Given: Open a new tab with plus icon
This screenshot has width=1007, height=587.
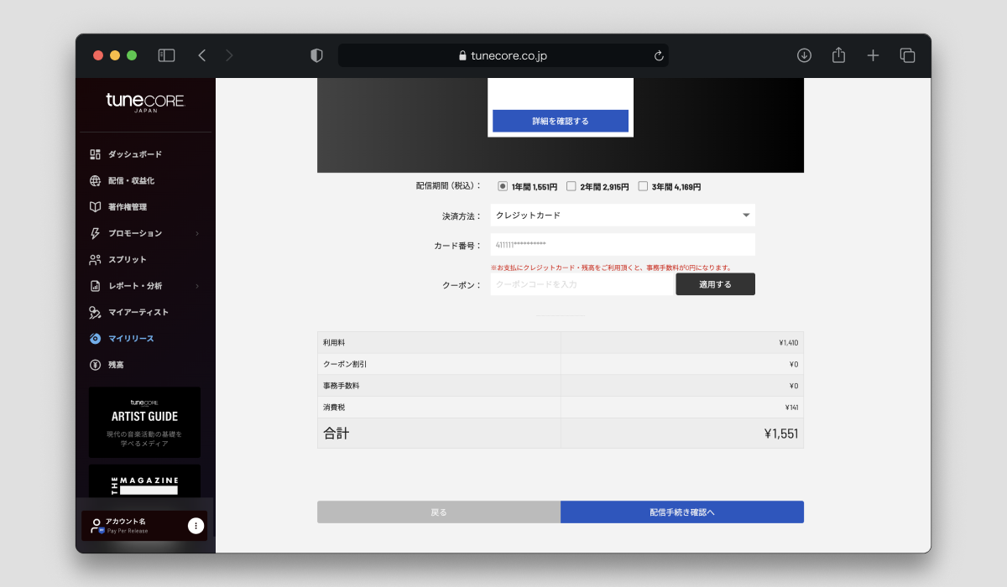Looking at the screenshot, I should point(873,55).
